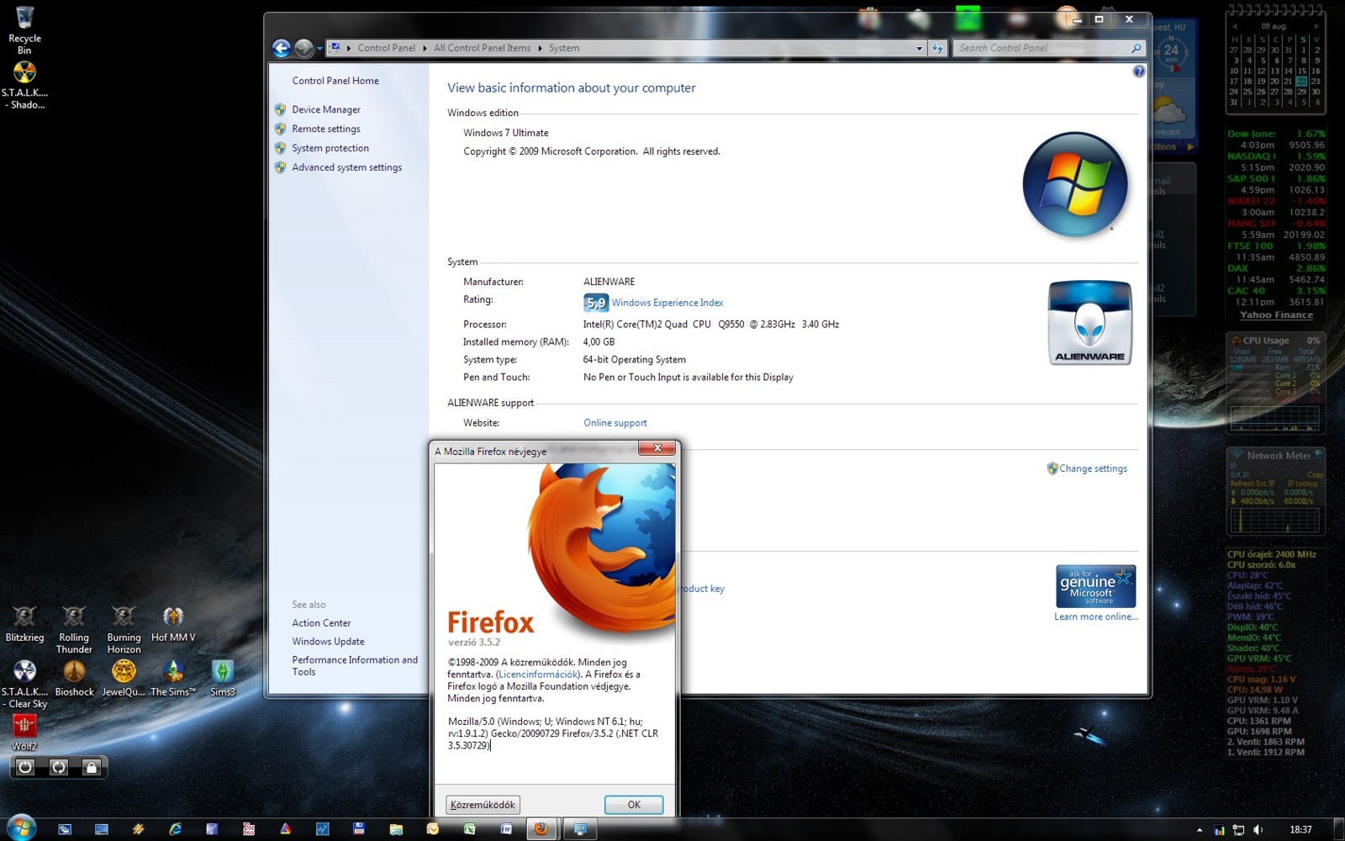
Task: Click the Back arrow in Control Panel
Action: 282,49
